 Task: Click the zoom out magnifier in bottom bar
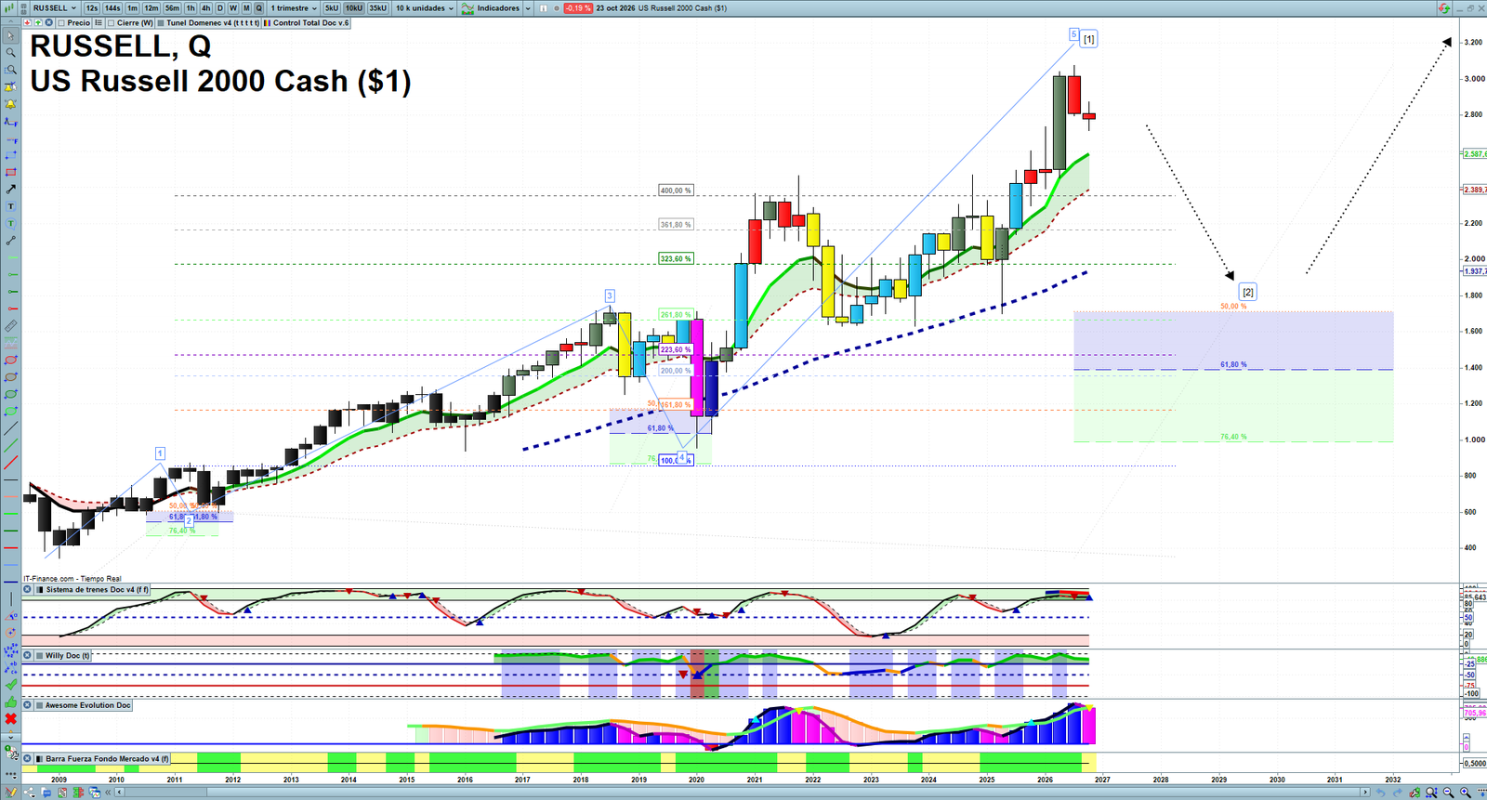point(1448,793)
